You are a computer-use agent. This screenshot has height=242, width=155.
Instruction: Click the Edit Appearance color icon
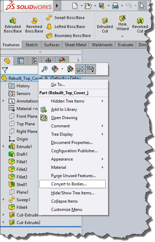coord(55,69)
